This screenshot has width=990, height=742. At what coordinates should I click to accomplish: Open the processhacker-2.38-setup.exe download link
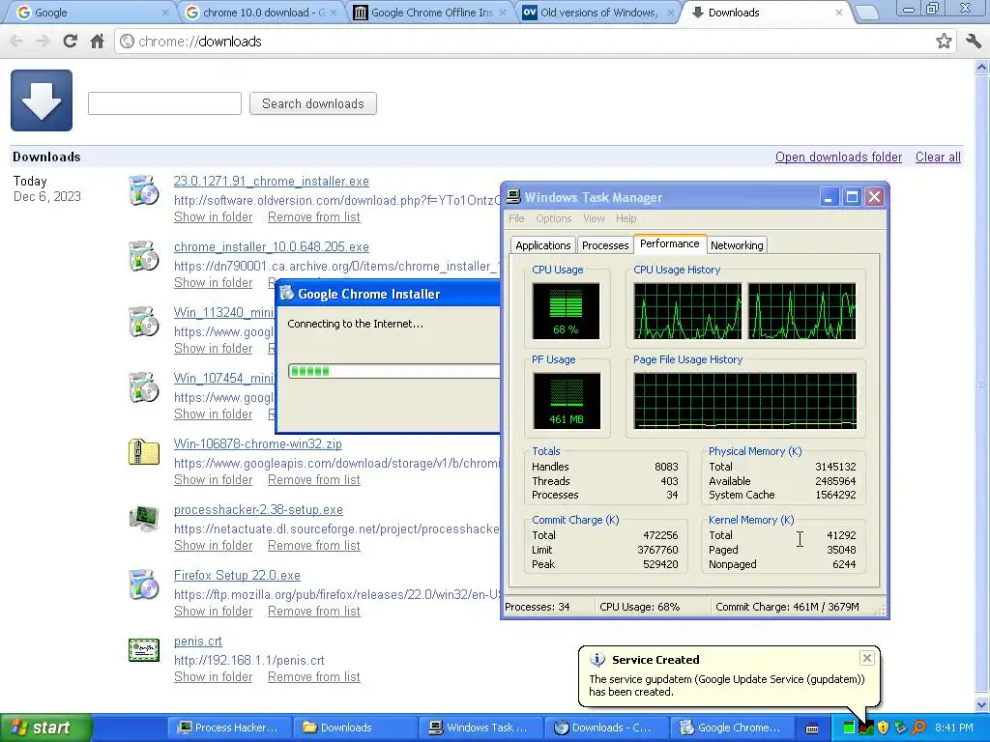point(258,509)
